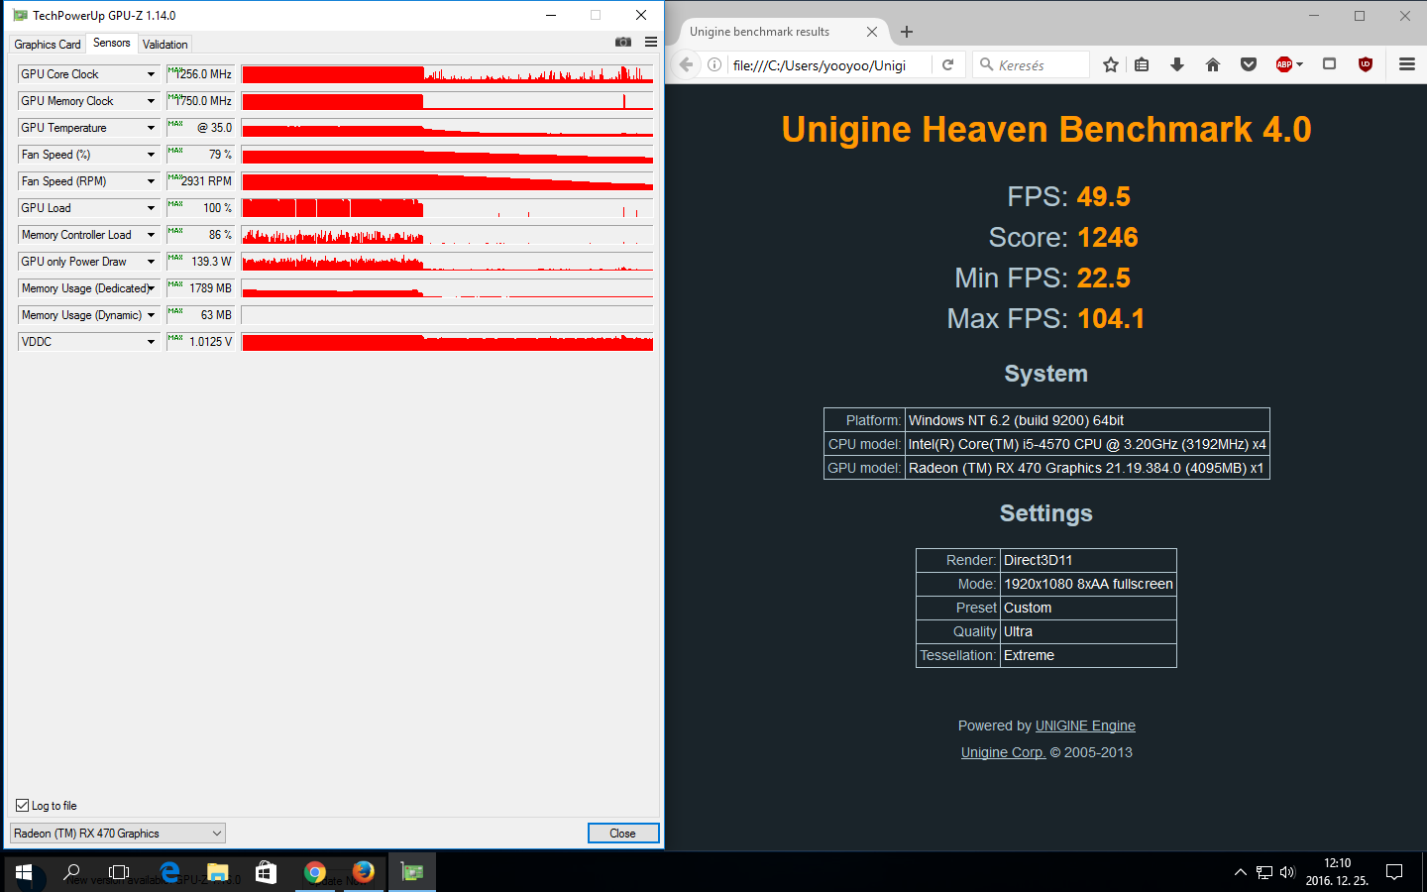1427x892 pixels.
Task: Expand VDDC sensor dropdown
Action: (x=151, y=342)
